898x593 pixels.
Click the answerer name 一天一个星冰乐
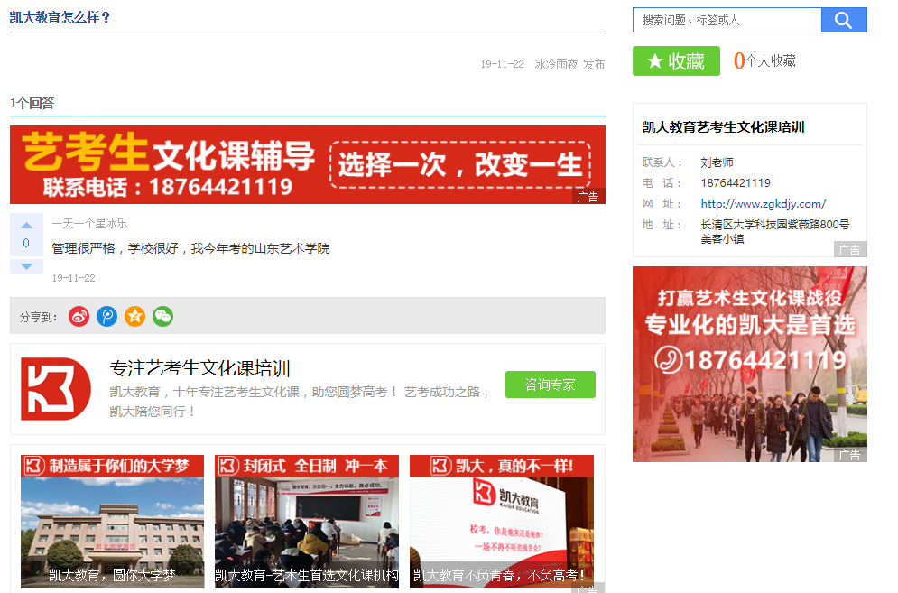click(x=90, y=223)
